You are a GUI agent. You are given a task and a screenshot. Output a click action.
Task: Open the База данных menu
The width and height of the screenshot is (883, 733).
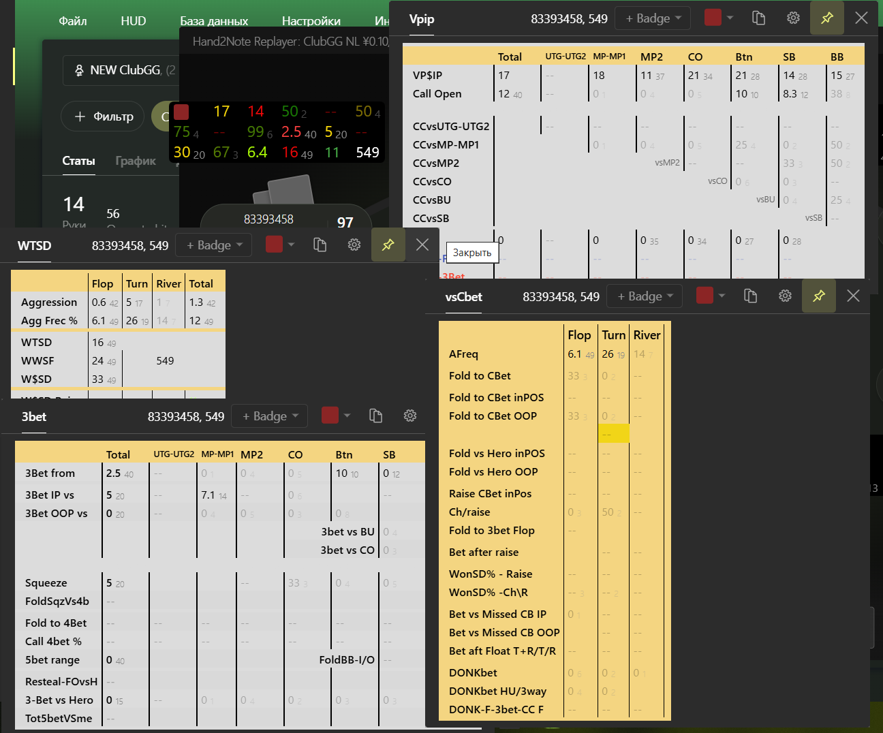point(214,21)
